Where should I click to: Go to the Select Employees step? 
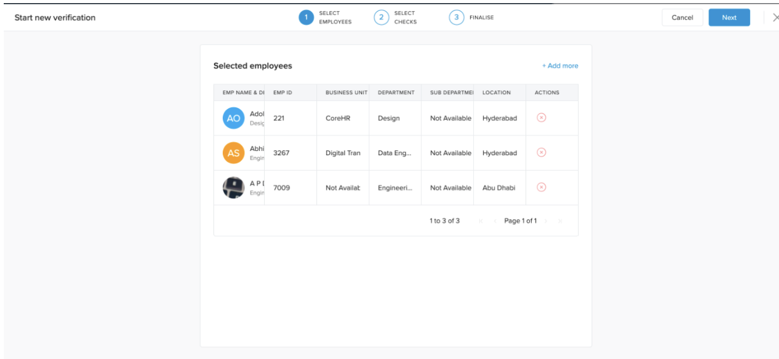click(306, 17)
